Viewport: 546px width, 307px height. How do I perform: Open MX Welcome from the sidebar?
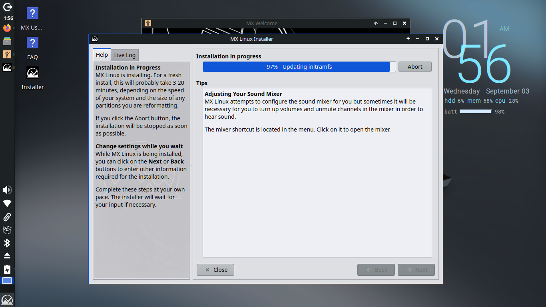[x=7, y=54]
